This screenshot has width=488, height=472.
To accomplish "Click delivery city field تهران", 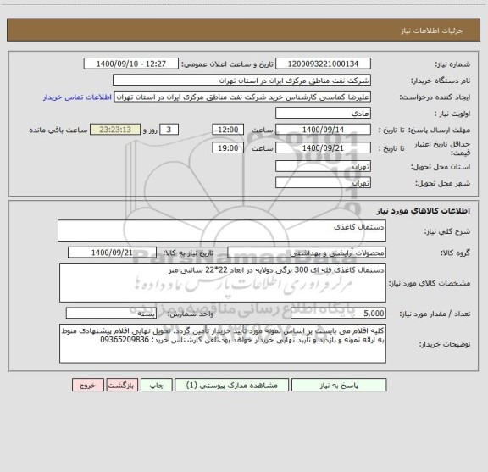I will pyautogui.click(x=323, y=183).
